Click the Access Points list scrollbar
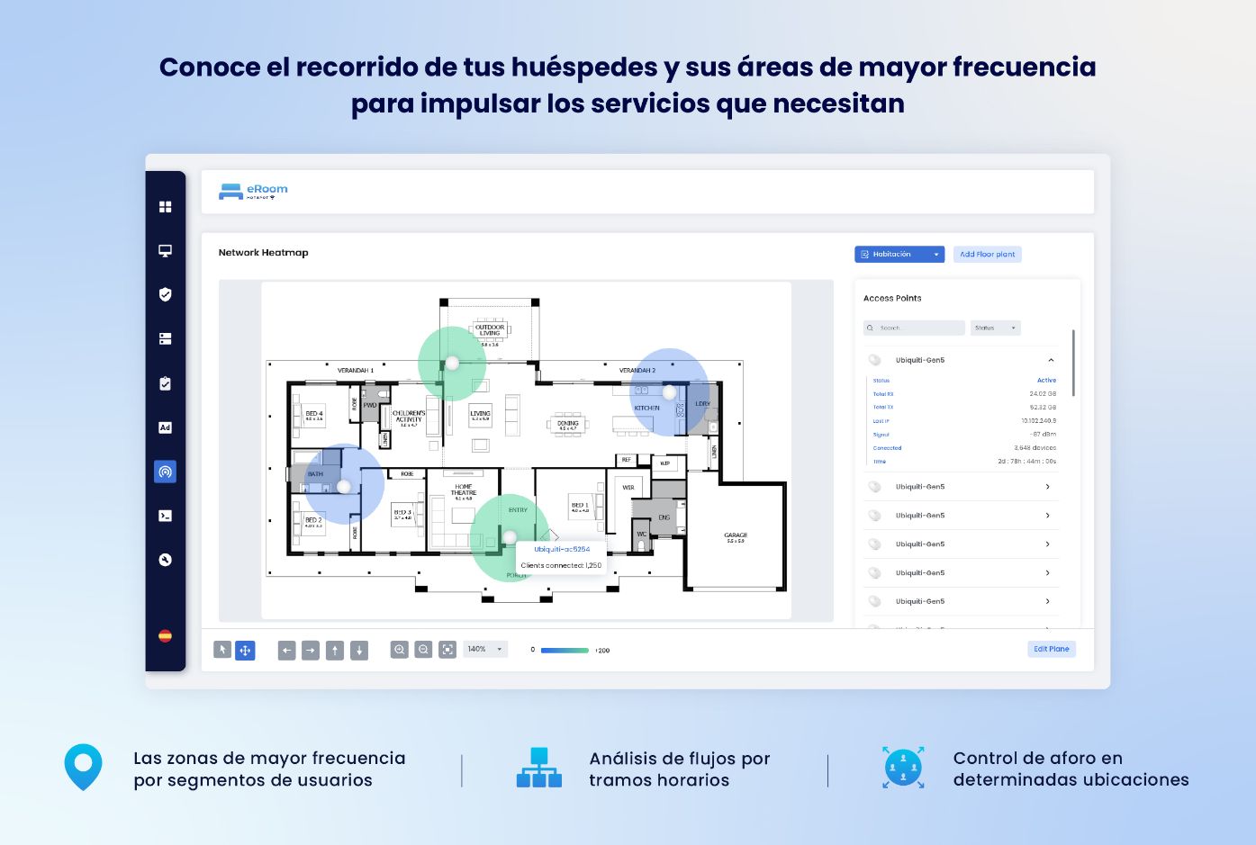Image resolution: width=1256 pixels, height=845 pixels. 1073,364
